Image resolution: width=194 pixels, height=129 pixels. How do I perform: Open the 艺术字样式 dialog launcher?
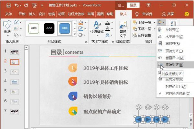tap(113, 42)
